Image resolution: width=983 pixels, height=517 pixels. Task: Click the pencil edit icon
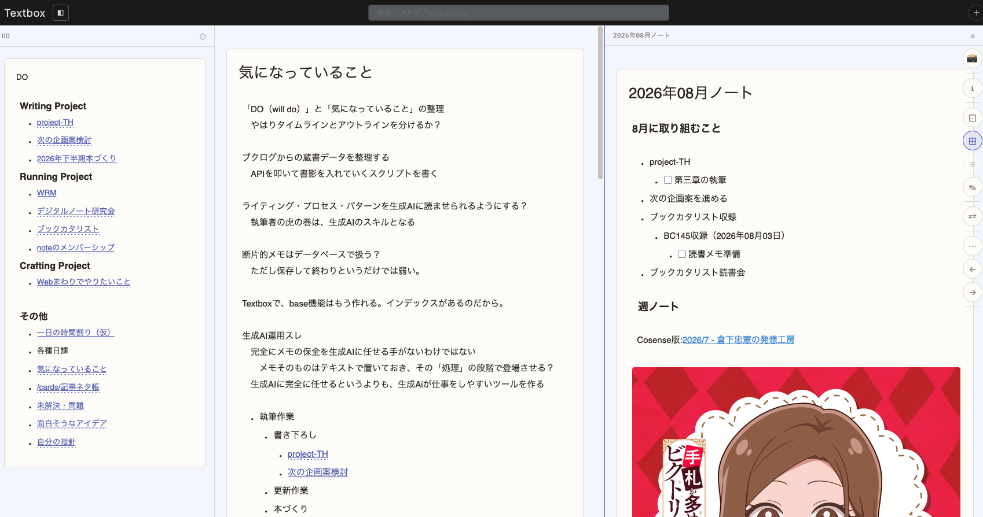pos(972,187)
